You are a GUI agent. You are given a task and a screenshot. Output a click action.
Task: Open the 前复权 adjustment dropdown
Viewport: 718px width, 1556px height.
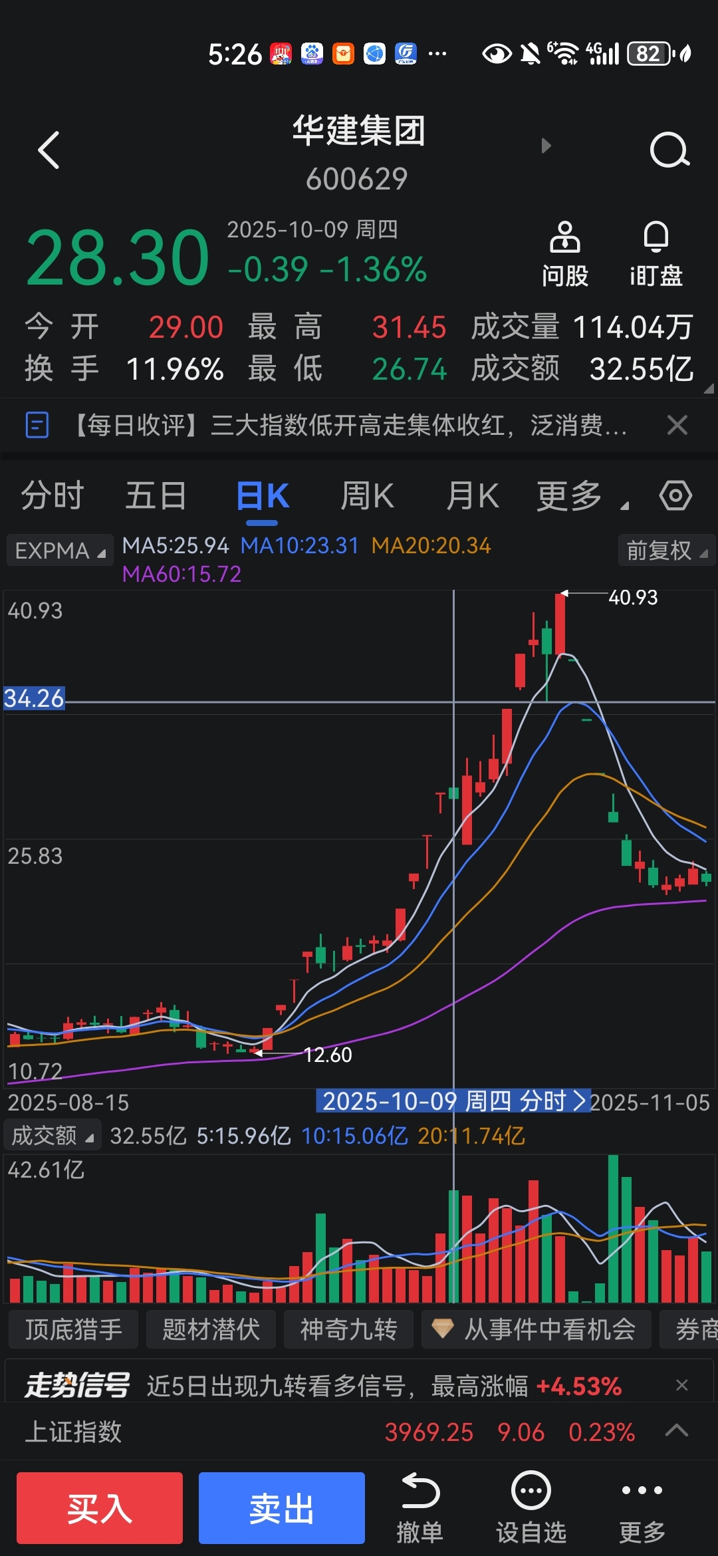click(666, 551)
